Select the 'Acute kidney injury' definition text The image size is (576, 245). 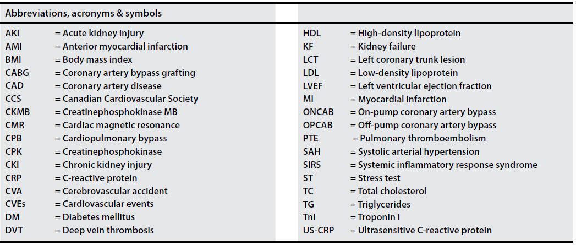[x=103, y=34]
